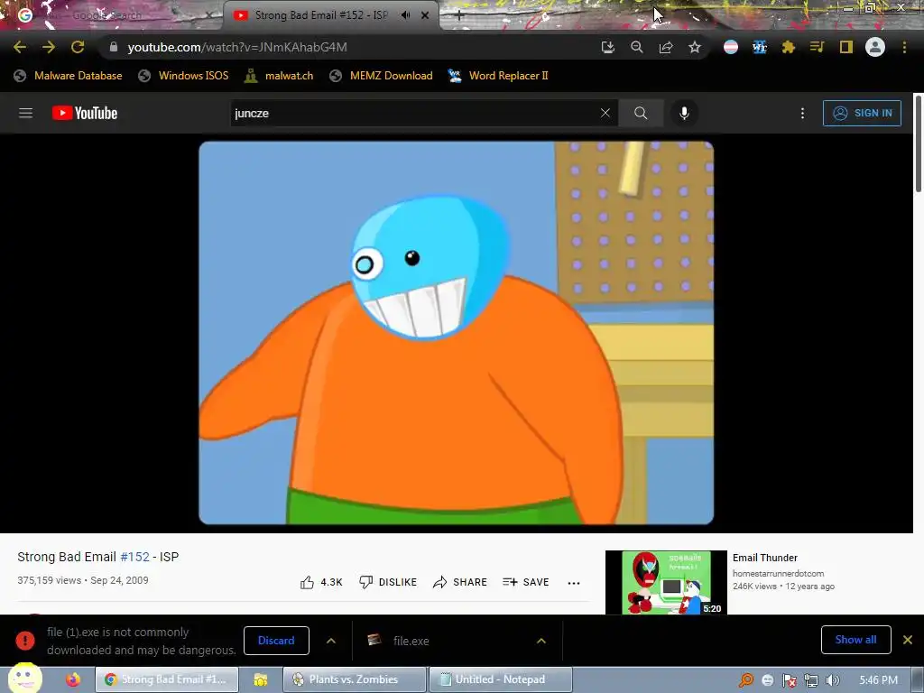Click the tray network icon
Image resolution: width=924 pixels, height=693 pixels.
tap(811, 680)
